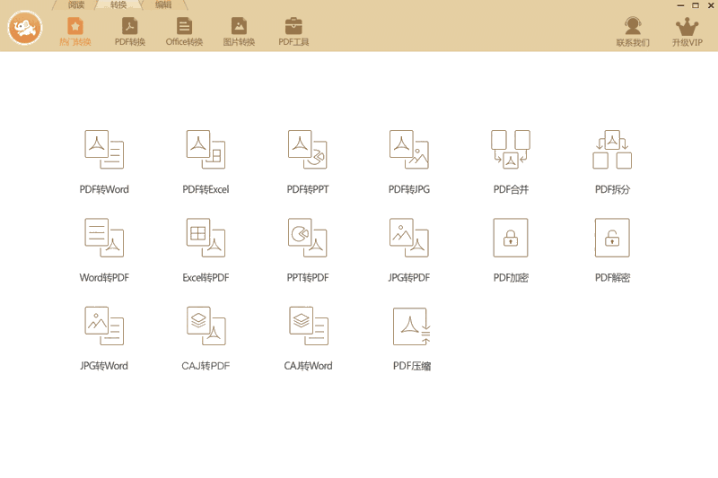The height and width of the screenshot is (478, 718).
Task: Select the JPG转PDF tool
Action: click(408, 239)
